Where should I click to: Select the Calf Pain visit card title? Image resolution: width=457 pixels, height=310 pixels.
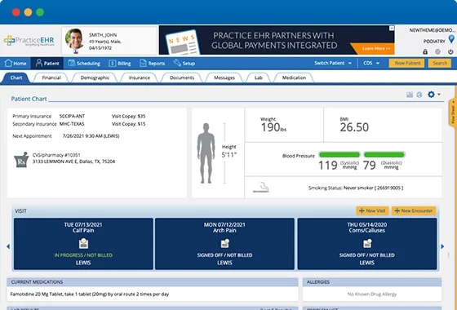[83, 230]
